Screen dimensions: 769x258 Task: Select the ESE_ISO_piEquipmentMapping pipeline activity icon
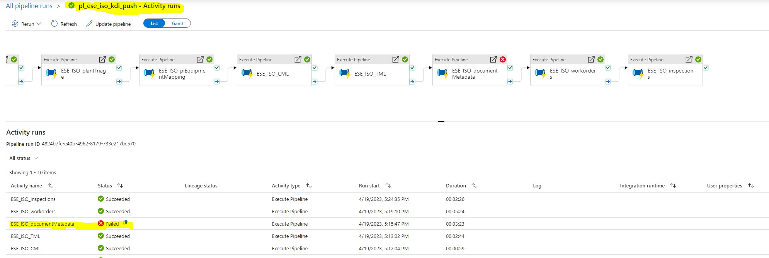(149, 73)
